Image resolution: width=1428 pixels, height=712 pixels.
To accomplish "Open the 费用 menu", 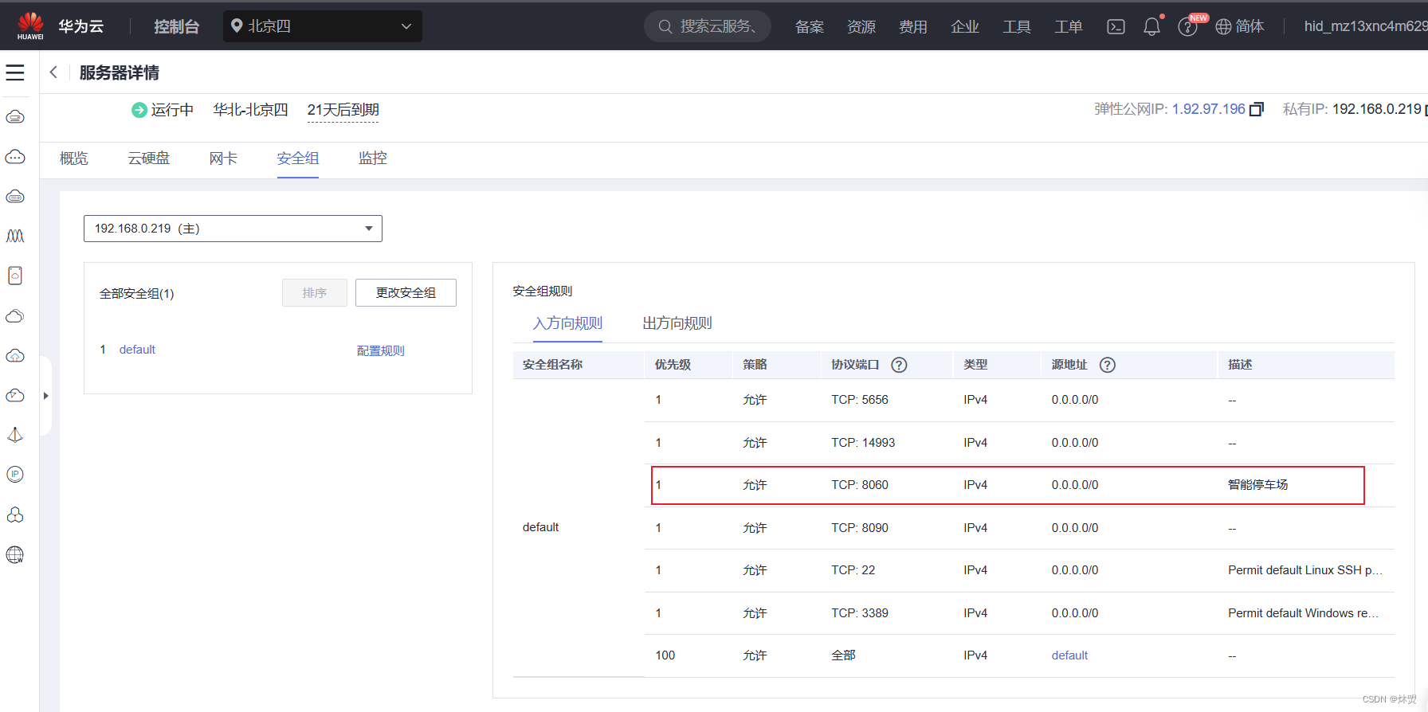I will pyautogui.click(x=913, y=27).
